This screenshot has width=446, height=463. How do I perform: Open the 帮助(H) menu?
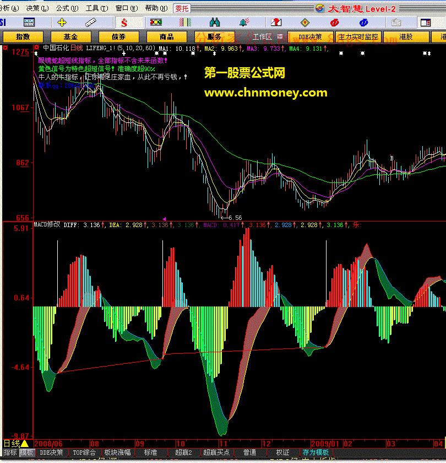tap(156, 8)
